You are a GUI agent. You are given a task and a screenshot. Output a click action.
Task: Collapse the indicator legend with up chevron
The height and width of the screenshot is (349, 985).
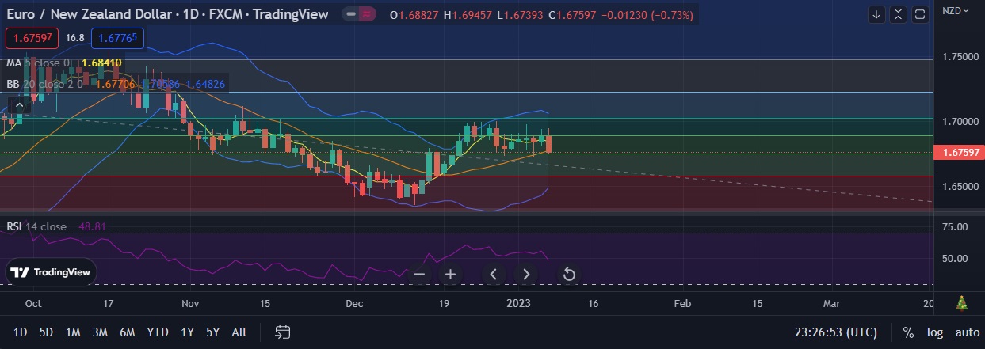click(19, 104)
